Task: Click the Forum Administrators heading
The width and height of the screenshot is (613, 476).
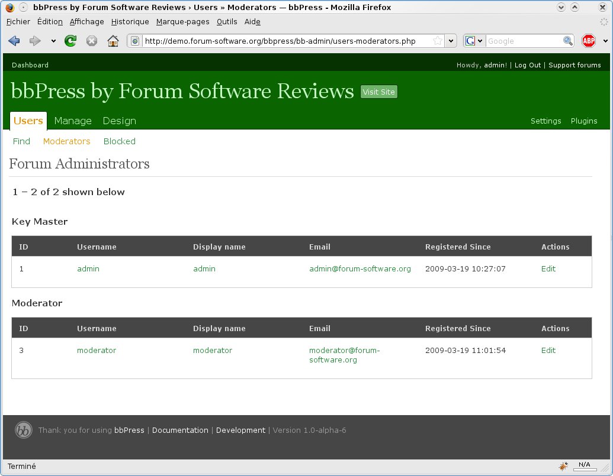Action: click(79, 164)
